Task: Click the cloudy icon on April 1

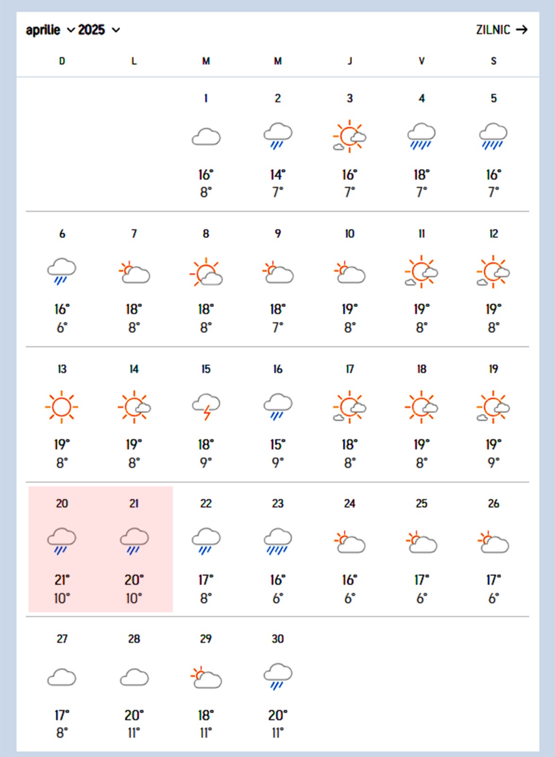Action: [206, 137]
